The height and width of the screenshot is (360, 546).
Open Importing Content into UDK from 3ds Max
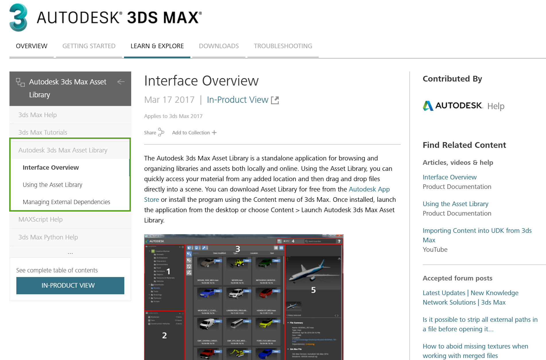click(477, 235)
